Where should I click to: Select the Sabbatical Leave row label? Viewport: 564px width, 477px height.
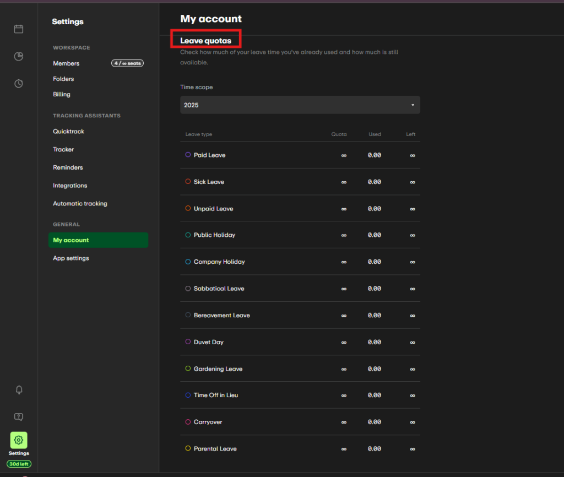click(x=219, y=289)
